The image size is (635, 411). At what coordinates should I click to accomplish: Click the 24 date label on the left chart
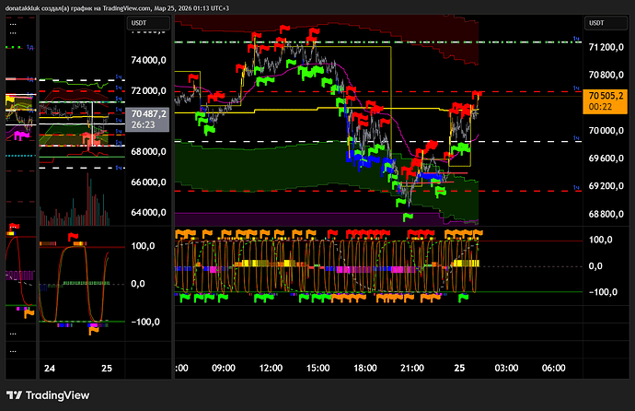pyautogui.click(x=50, y=368)
